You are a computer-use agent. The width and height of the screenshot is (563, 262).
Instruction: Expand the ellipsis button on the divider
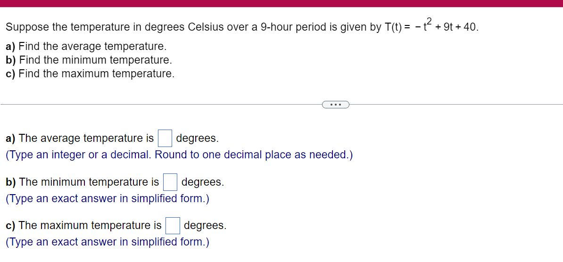(335, 105)
